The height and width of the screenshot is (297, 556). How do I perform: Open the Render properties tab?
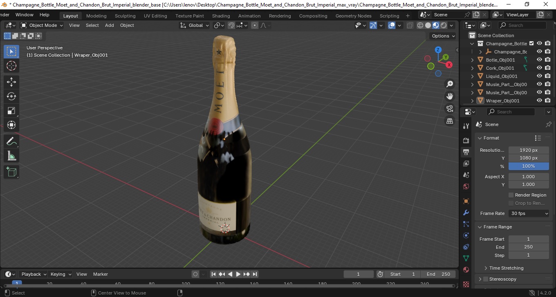click(466, 140)
